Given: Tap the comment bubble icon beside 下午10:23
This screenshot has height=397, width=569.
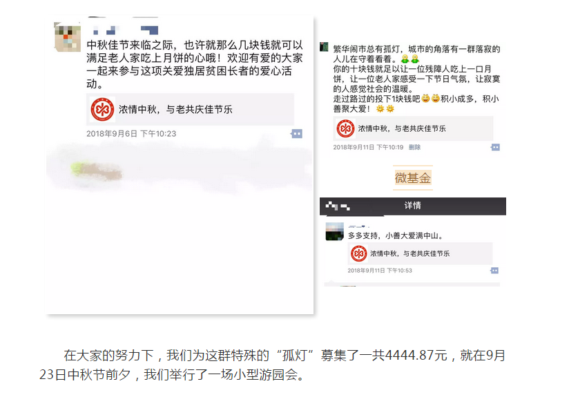Looking at the screenshot, I should pyautogui.click(x=296, y=134).
